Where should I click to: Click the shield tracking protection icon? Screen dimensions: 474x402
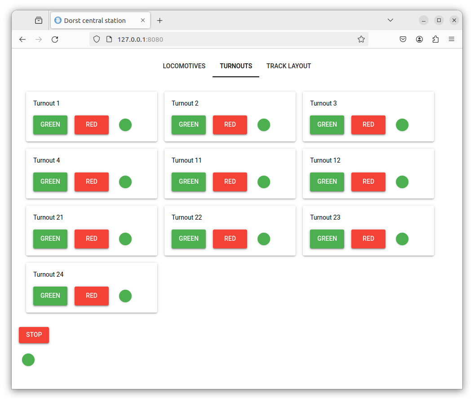(96, 40)
